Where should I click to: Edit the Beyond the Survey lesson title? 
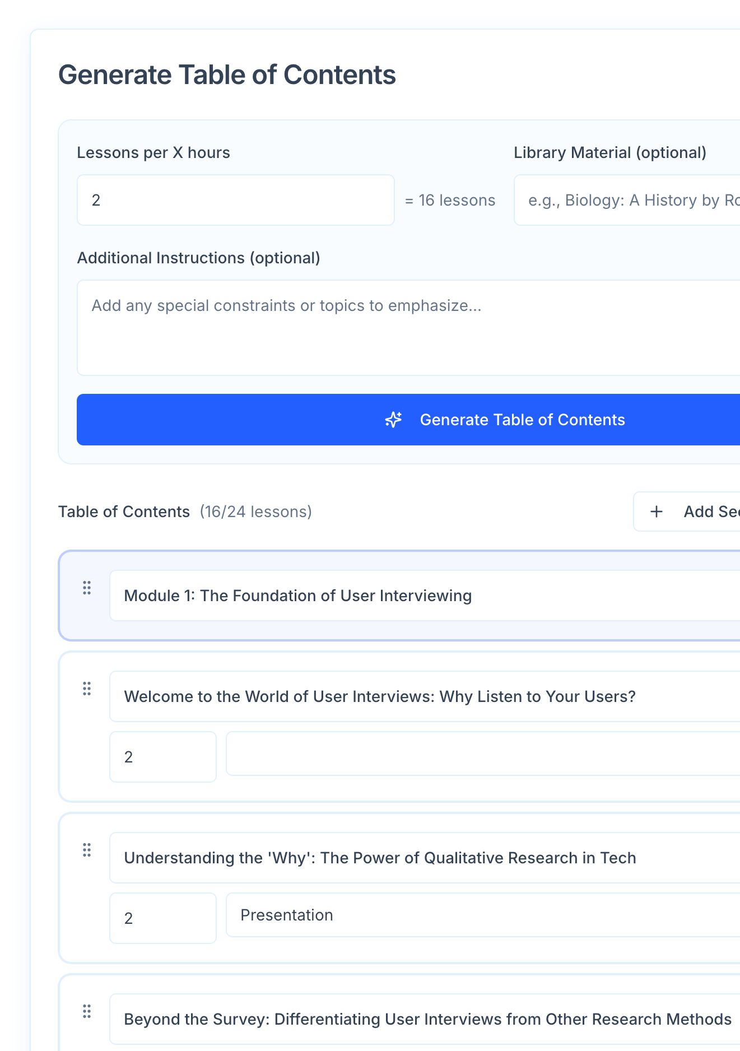(426, 1019)
